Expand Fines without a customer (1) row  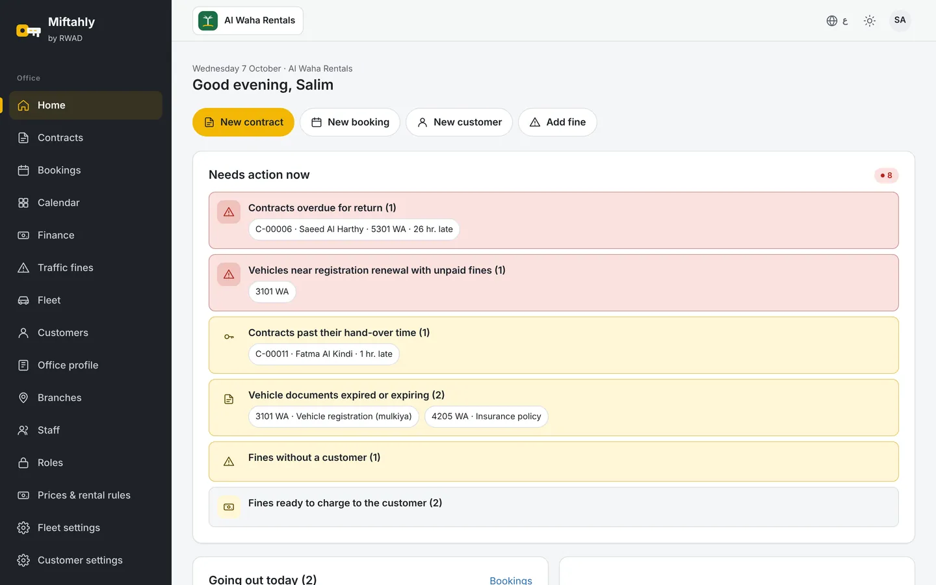click(x=554, y=461)
